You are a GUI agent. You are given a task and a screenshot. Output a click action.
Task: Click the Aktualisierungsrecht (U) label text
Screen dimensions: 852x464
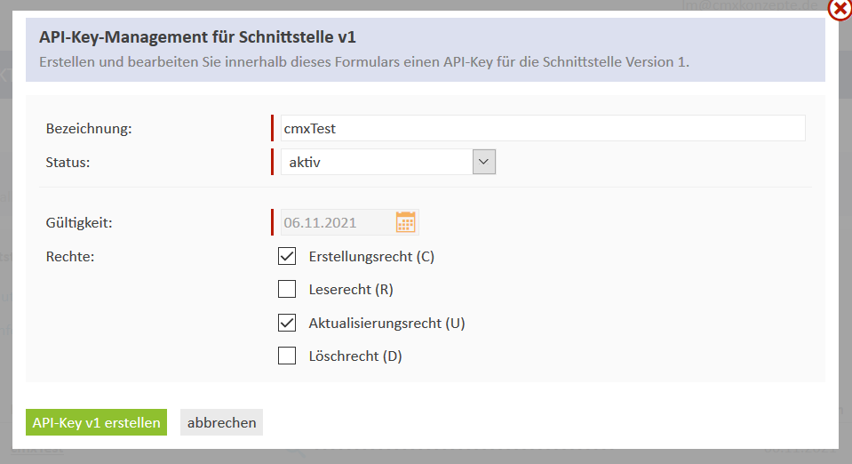(x=386, y=323)
